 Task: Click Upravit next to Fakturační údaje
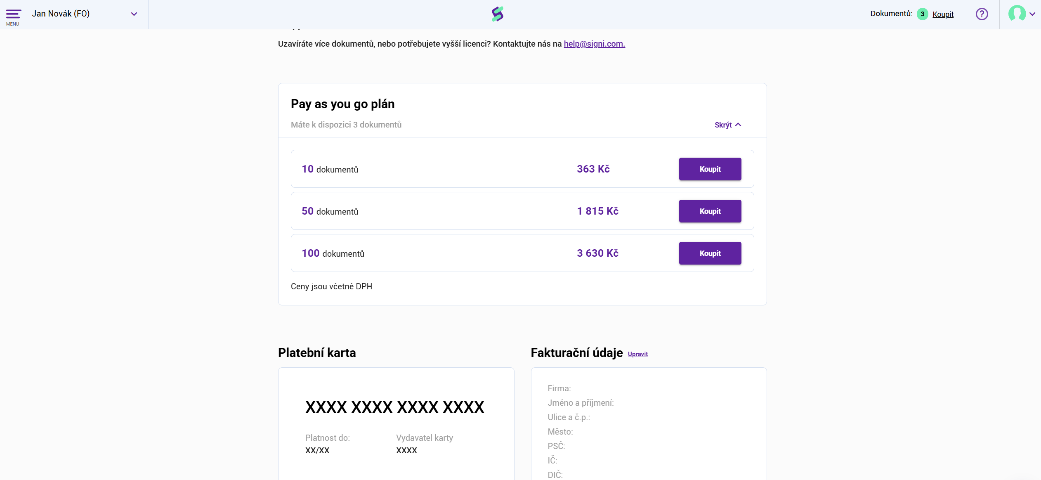point(637,354)
